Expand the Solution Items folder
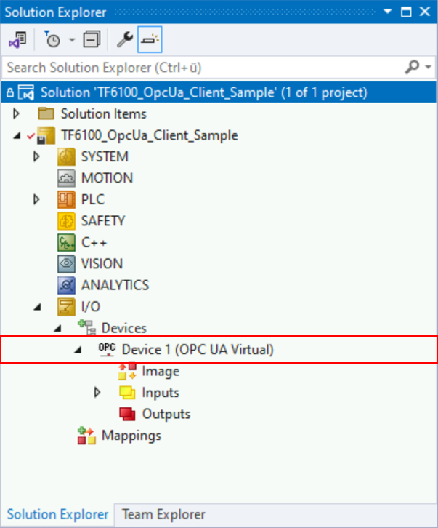 tap(17, 114)
